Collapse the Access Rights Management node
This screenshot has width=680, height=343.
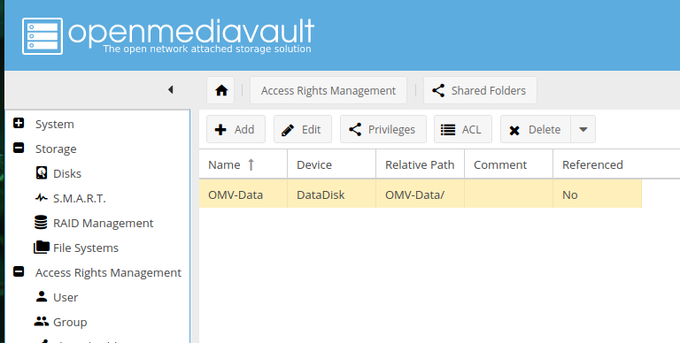click(x=19, y=272)
